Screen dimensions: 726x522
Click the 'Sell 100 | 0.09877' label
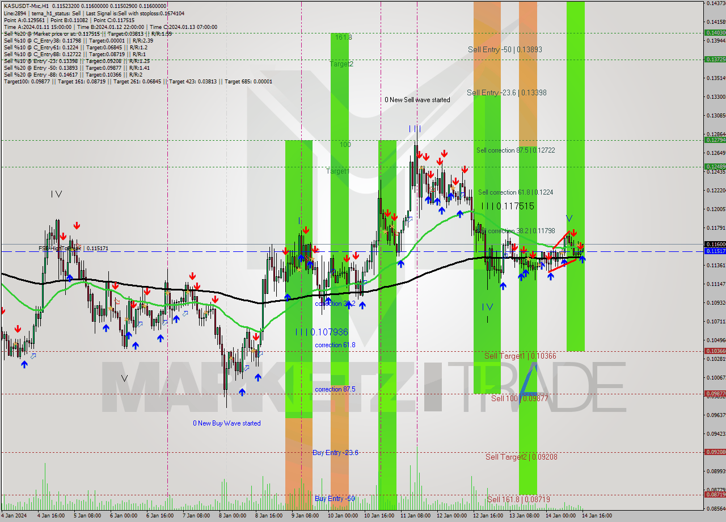point(520,398)
